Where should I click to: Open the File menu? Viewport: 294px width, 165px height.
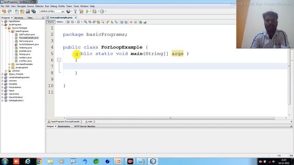click(x=2, y=6)
